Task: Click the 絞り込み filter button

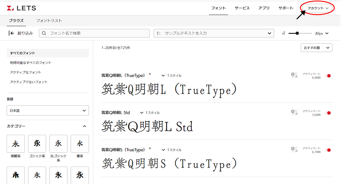Action: pyautogui.click(x=21, y=33)
